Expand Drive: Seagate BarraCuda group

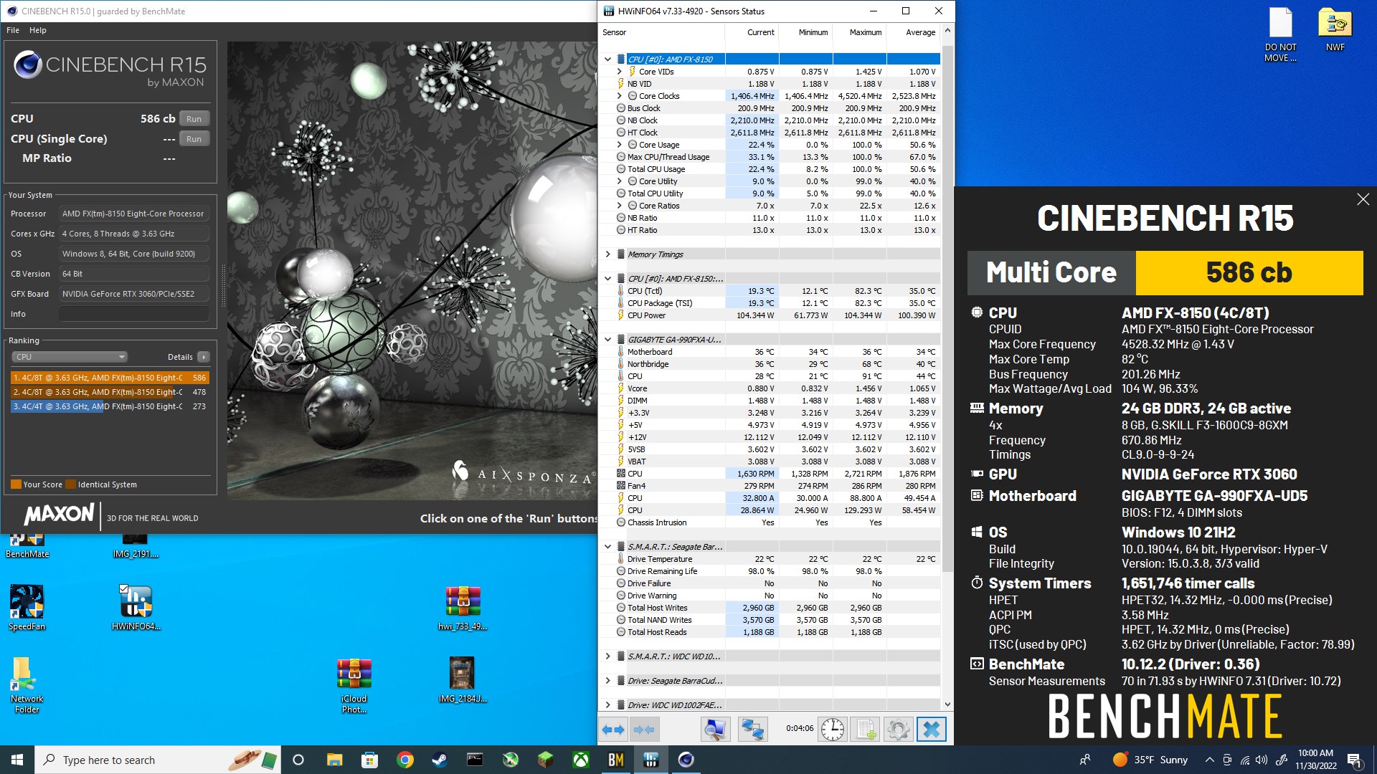(607, 681)
